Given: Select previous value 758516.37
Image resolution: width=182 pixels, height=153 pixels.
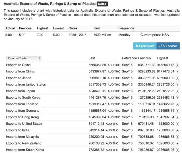Looking at the screenshot, I should 146,143.
